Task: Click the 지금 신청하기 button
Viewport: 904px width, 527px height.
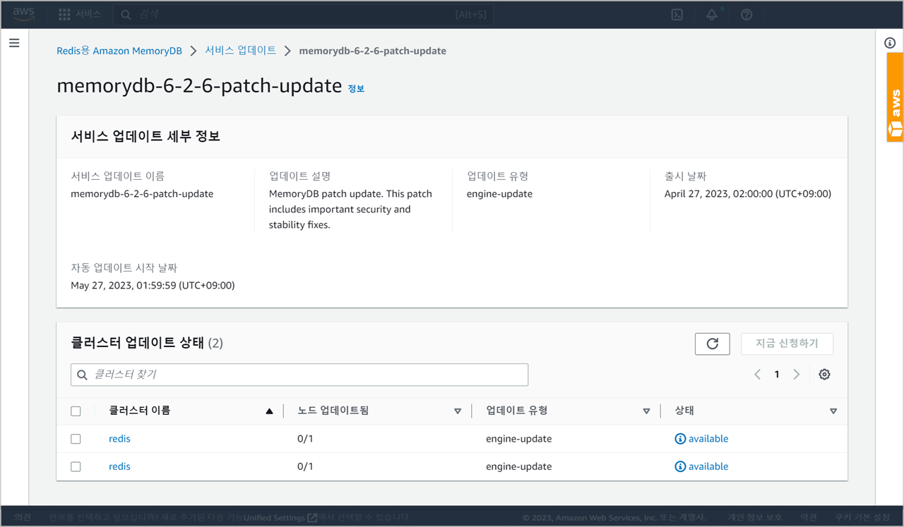Action: [787, 344]
